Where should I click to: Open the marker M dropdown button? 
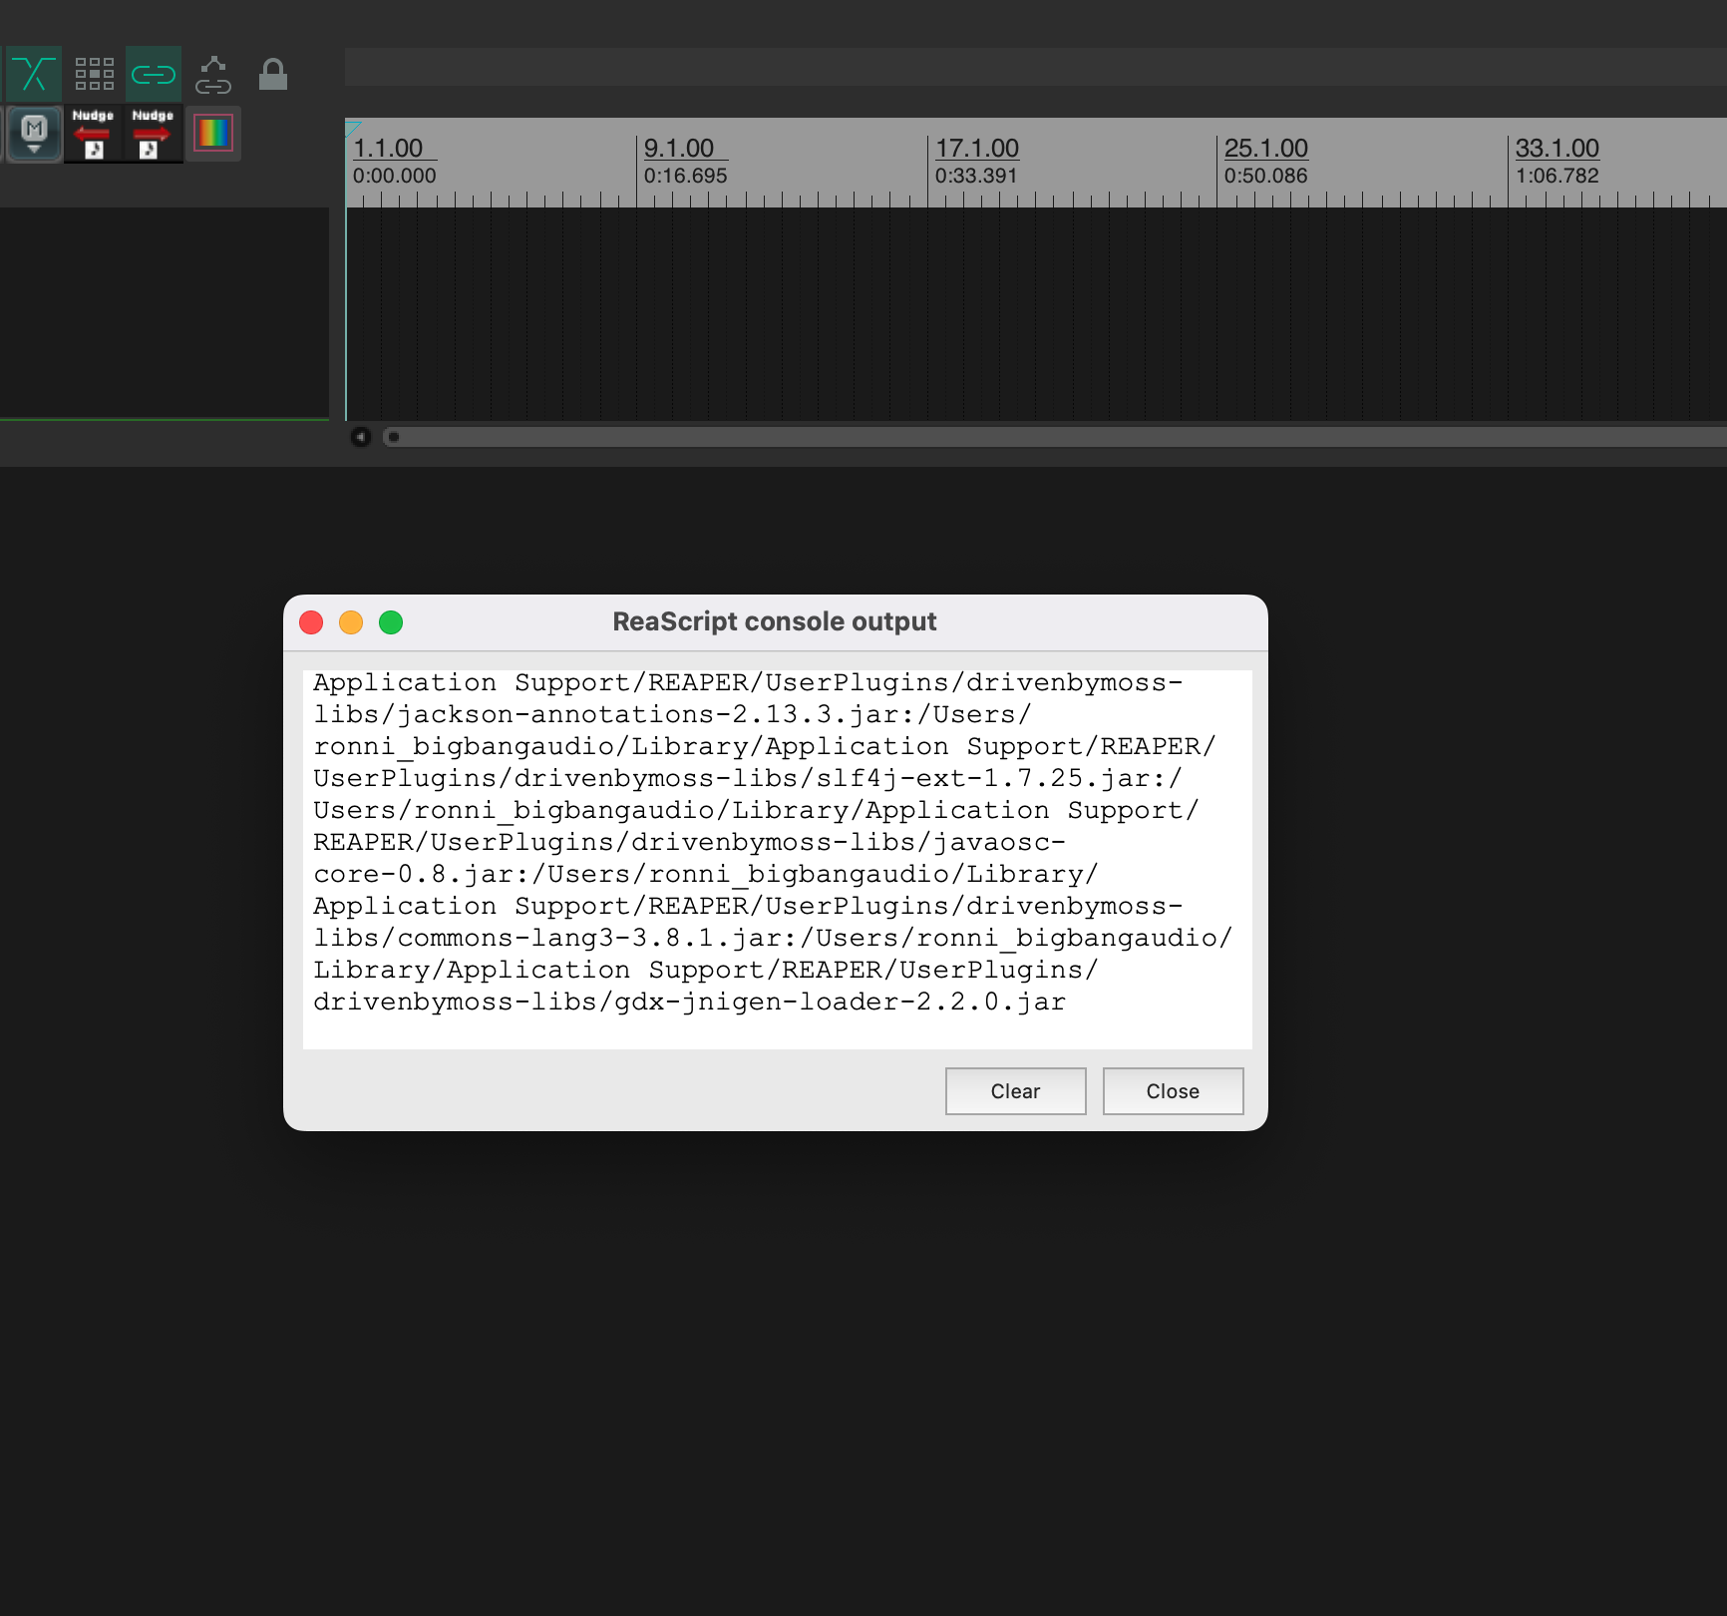click(34, 134)
